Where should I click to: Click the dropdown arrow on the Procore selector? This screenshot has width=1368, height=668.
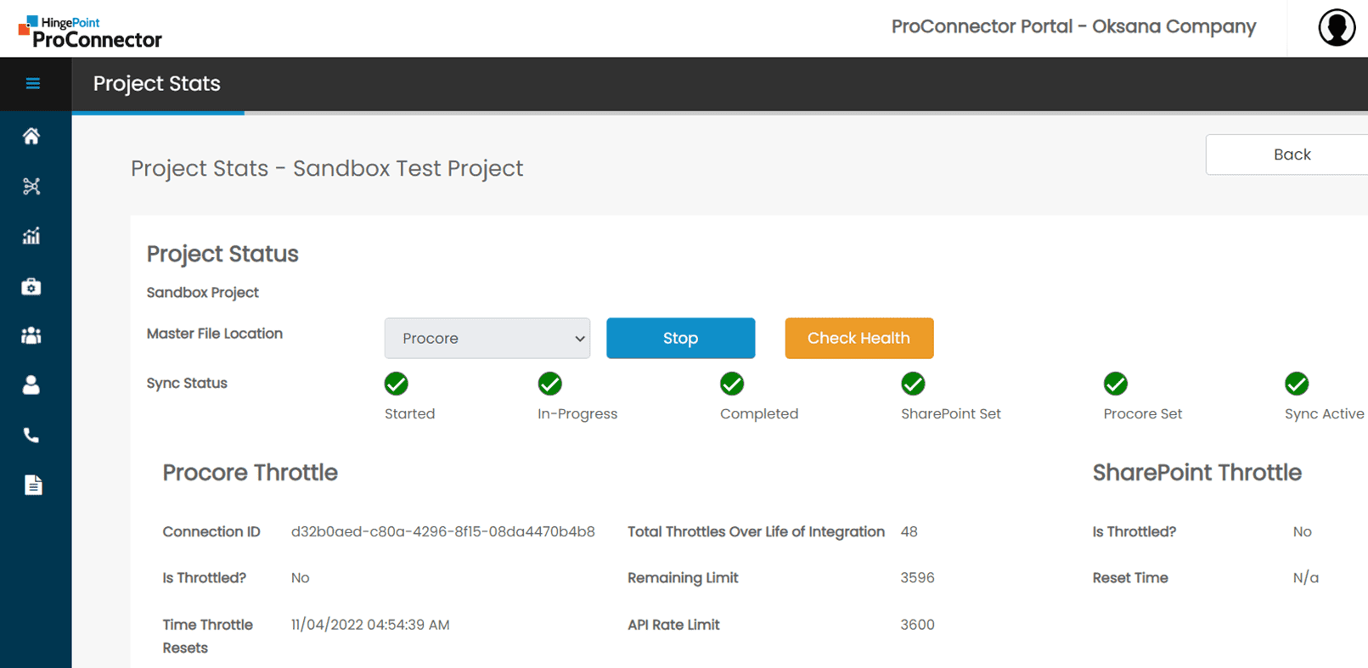coord(578,338)
